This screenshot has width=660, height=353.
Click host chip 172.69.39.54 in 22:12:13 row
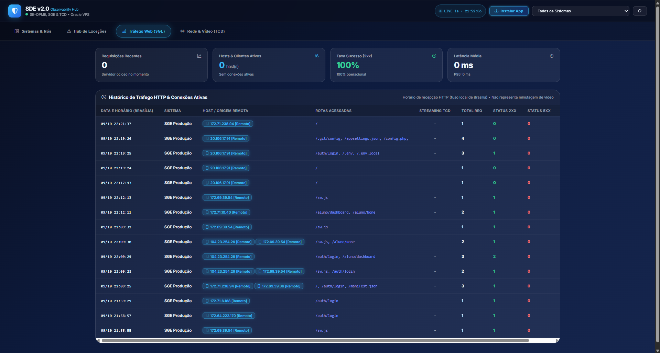pos(227,197)
